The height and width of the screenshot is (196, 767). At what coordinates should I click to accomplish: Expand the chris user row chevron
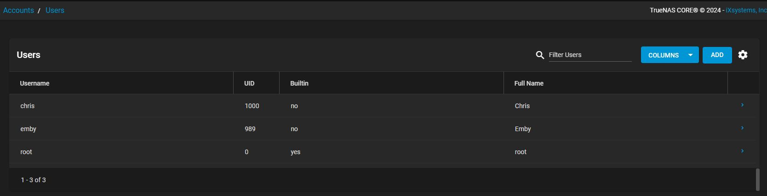point(742,105)
